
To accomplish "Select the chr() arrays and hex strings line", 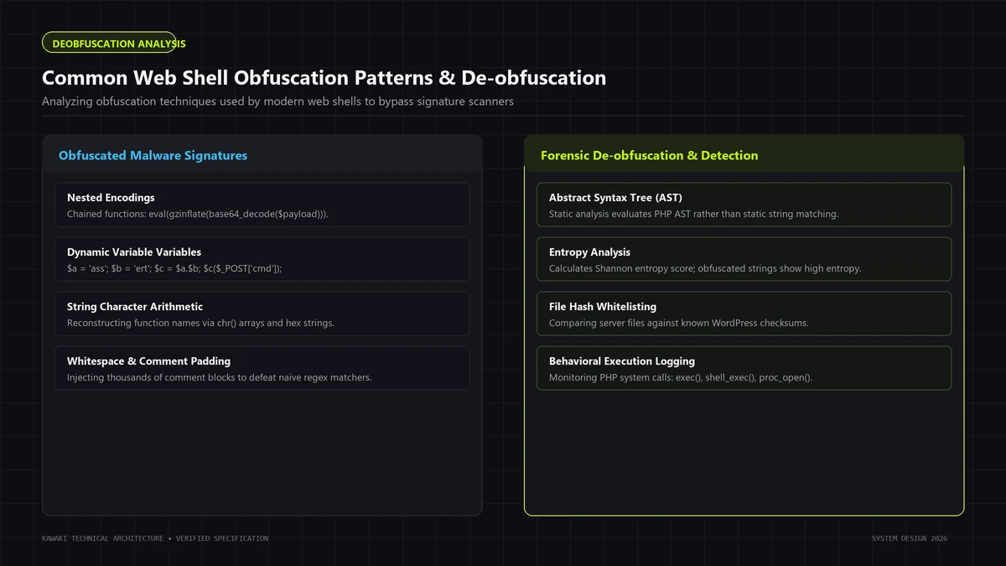I will point(200,323).
